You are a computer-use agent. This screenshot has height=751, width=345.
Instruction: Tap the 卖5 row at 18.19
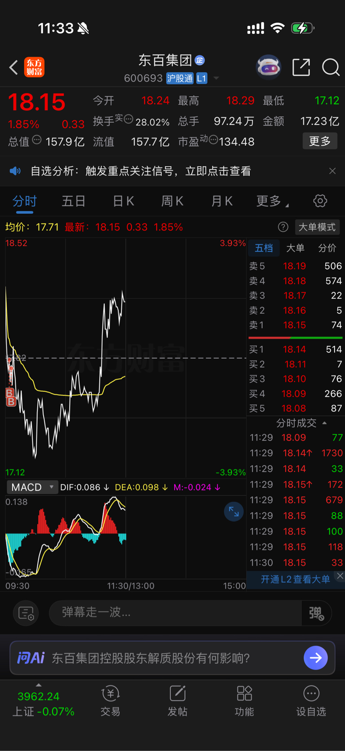point(296,266)
